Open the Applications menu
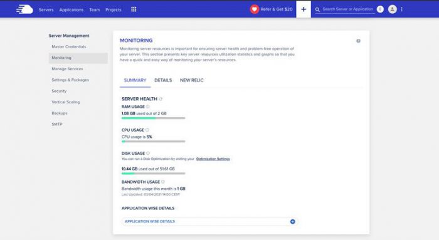This screenshot has height=240, width=439. pyautogui.click(x=71, y=9)
